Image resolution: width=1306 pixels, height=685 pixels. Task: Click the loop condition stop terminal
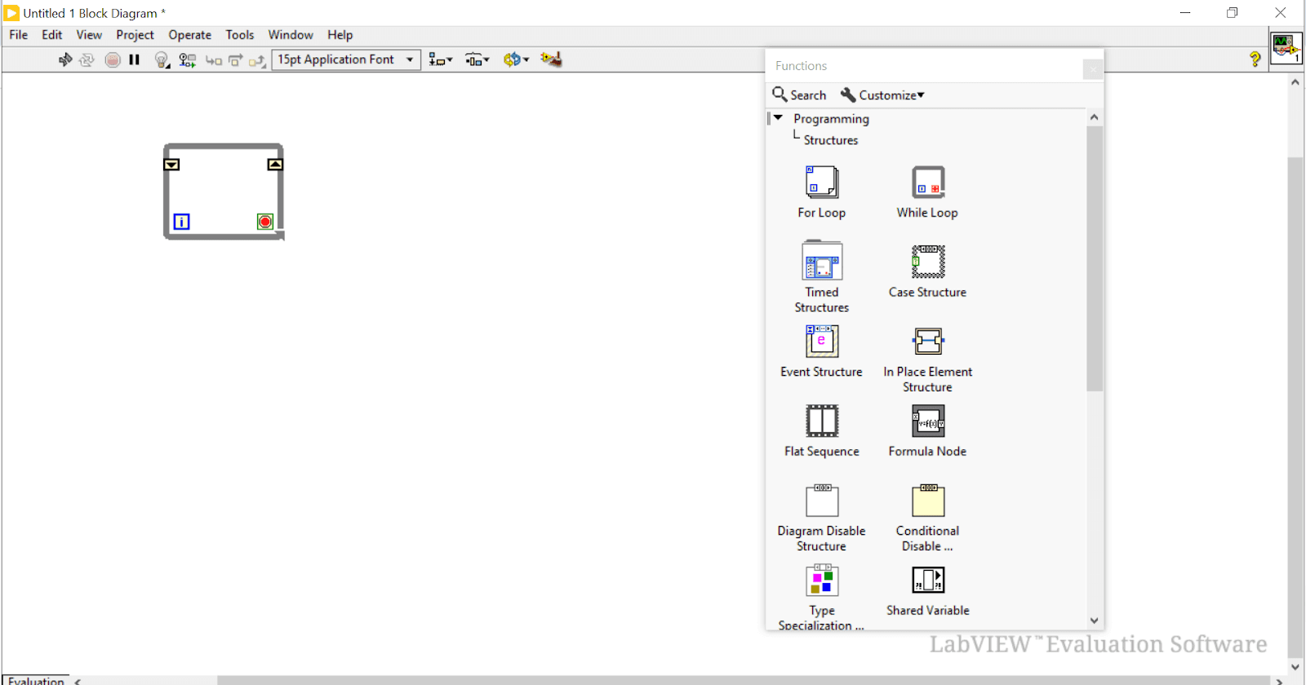265,222
